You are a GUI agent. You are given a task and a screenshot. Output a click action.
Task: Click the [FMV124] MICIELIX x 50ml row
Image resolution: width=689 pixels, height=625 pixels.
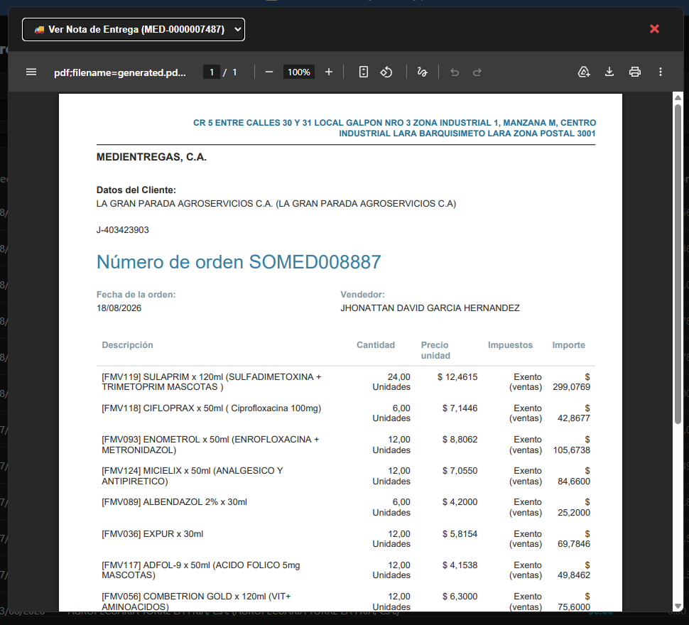tap(346, 476)
